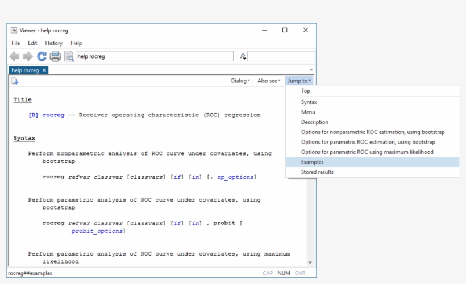
Task: Open the tab list arrow at the right of the tab bar
Action: pyautogui.click(x=311, y=70)
